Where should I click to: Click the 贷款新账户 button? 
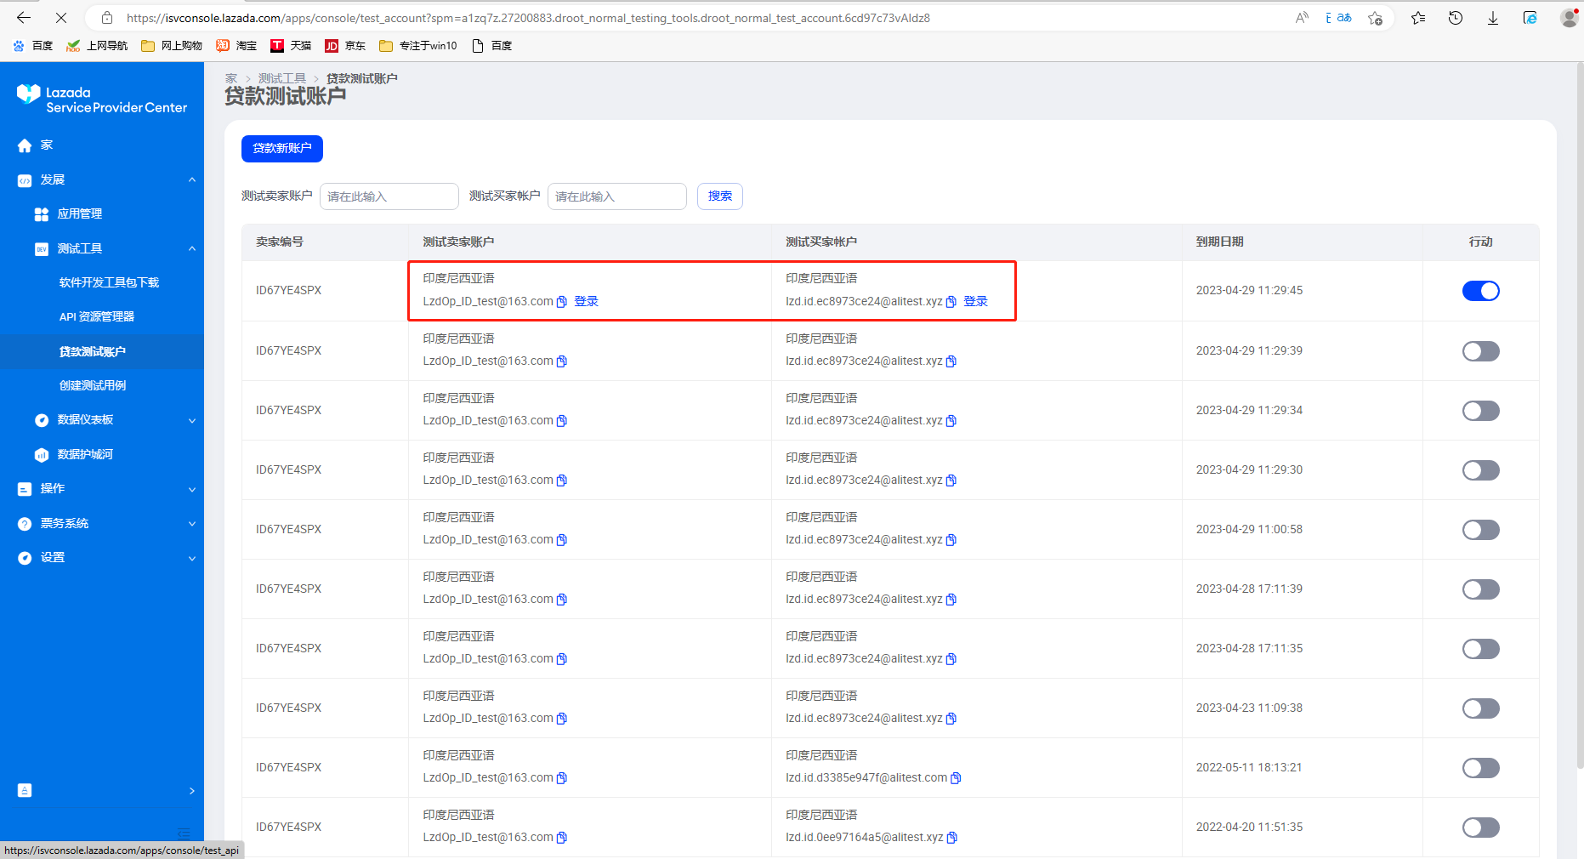[281, 148]
